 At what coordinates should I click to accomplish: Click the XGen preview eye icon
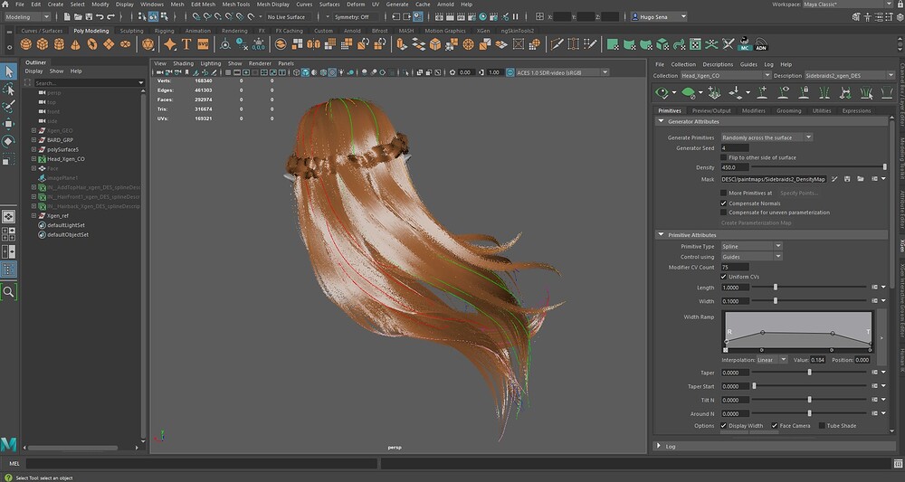point(662,92)
